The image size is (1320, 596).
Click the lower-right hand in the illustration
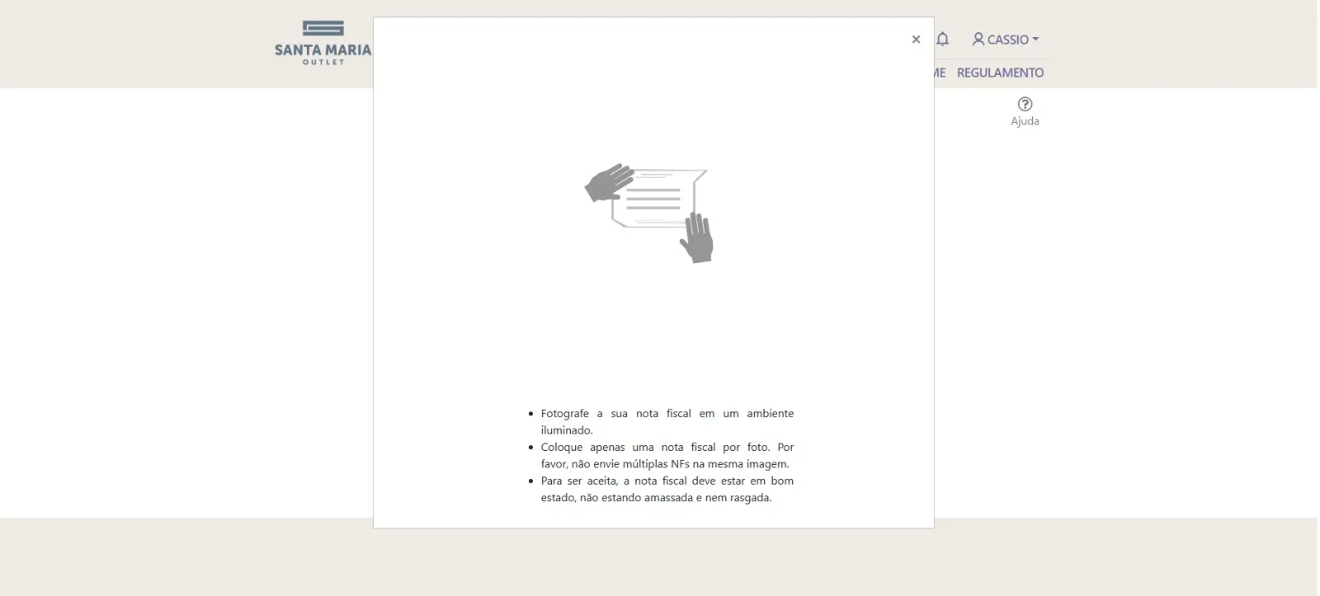pyautogui.click(x=698, y=238)
